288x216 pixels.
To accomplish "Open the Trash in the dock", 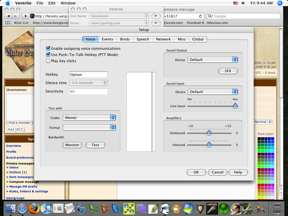I will [278, 209].
